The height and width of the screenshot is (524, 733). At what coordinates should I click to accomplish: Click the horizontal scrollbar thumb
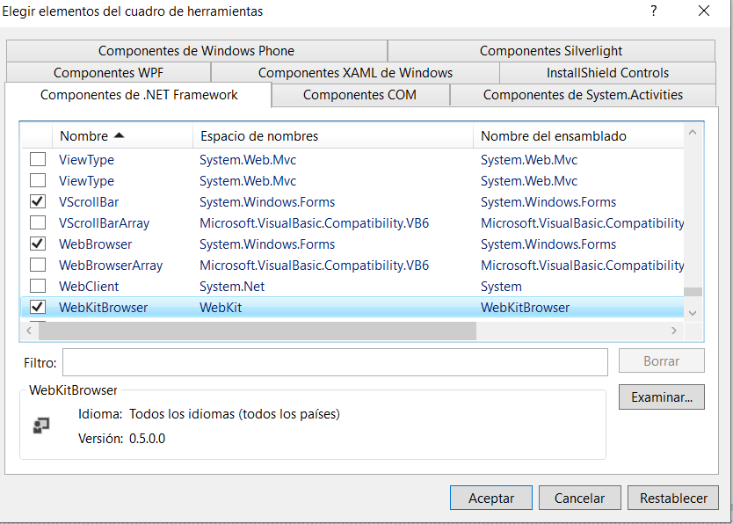[x=258, y=331]
